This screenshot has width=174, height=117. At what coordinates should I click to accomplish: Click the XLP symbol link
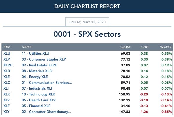7,59
